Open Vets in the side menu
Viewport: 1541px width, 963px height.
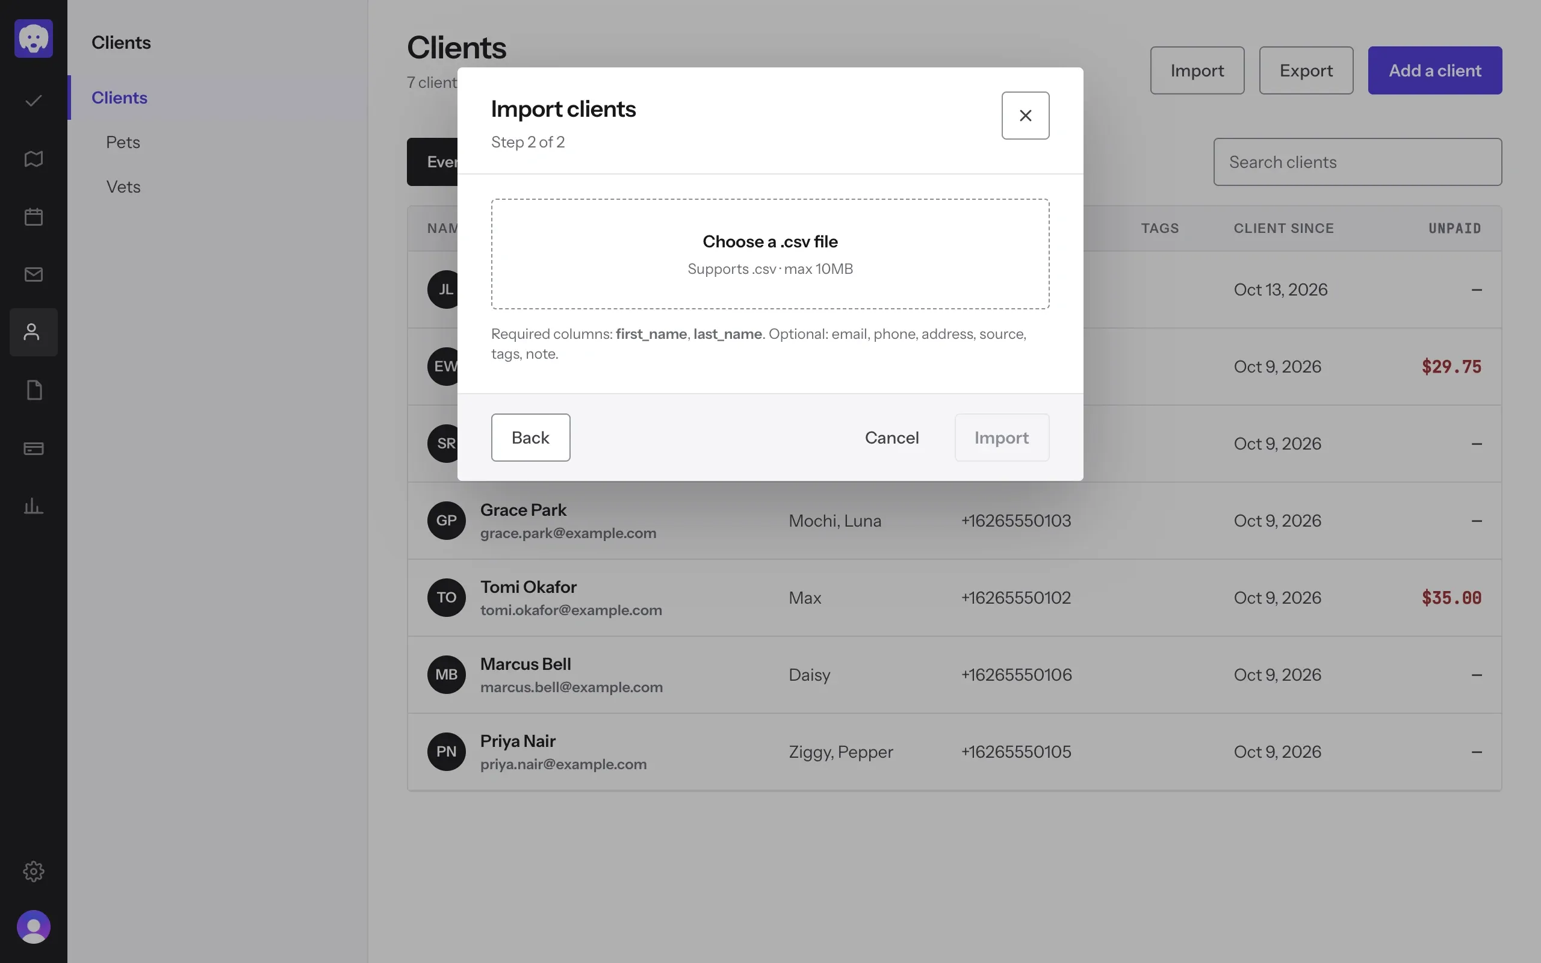pyautogui.click(x=123, y=187)
